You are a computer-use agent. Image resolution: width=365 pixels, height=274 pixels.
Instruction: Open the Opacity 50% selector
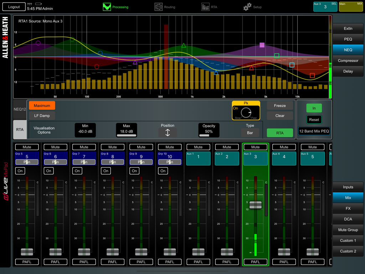(209, 130)
